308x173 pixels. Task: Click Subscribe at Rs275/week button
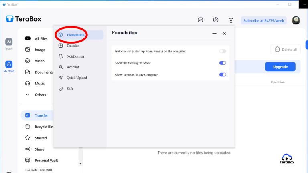coord(263,20)
